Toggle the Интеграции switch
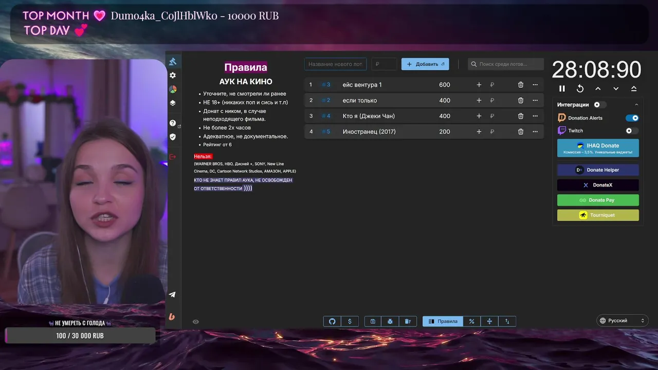 pyautogui.click(x=599, y=104)
